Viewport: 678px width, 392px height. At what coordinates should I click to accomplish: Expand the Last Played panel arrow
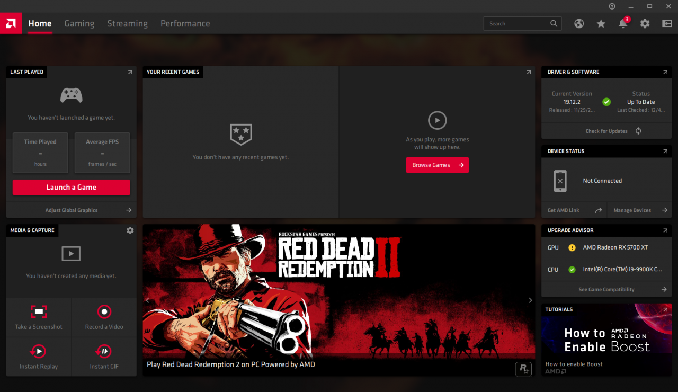tap(130, 72)
